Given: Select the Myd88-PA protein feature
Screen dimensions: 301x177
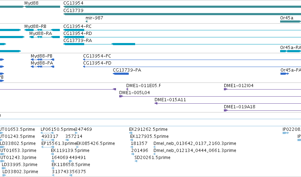Looking at the screenshot, I should click(x=42, y=67).
